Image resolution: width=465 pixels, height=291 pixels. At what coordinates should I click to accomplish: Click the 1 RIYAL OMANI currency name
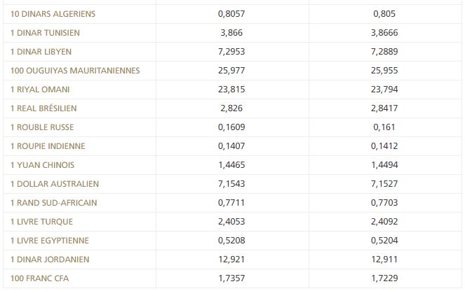(40, 90)
